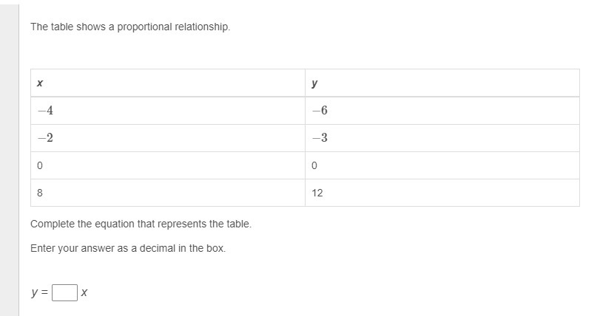Click the −3 cell in the y column

tap(442, 138)
